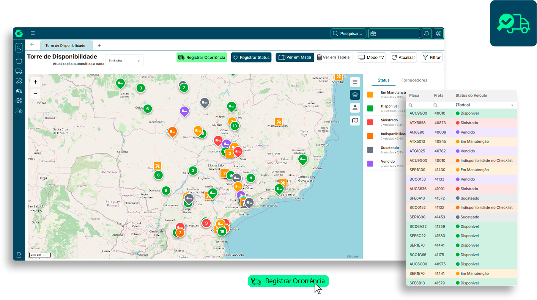Open the Filtrar button
The height and width of the screenshot is (300, 537).
(432, 57)
